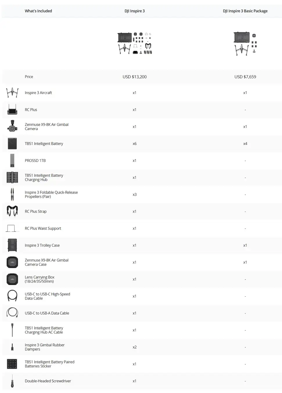Click the Inspire 3 Aircraft drone icon
Screen dimensions: 282x393
tap(12, 93)
